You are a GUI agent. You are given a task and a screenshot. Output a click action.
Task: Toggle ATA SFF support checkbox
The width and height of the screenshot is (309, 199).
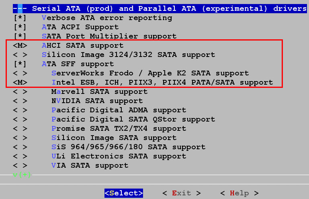click(x=20, y=64)
